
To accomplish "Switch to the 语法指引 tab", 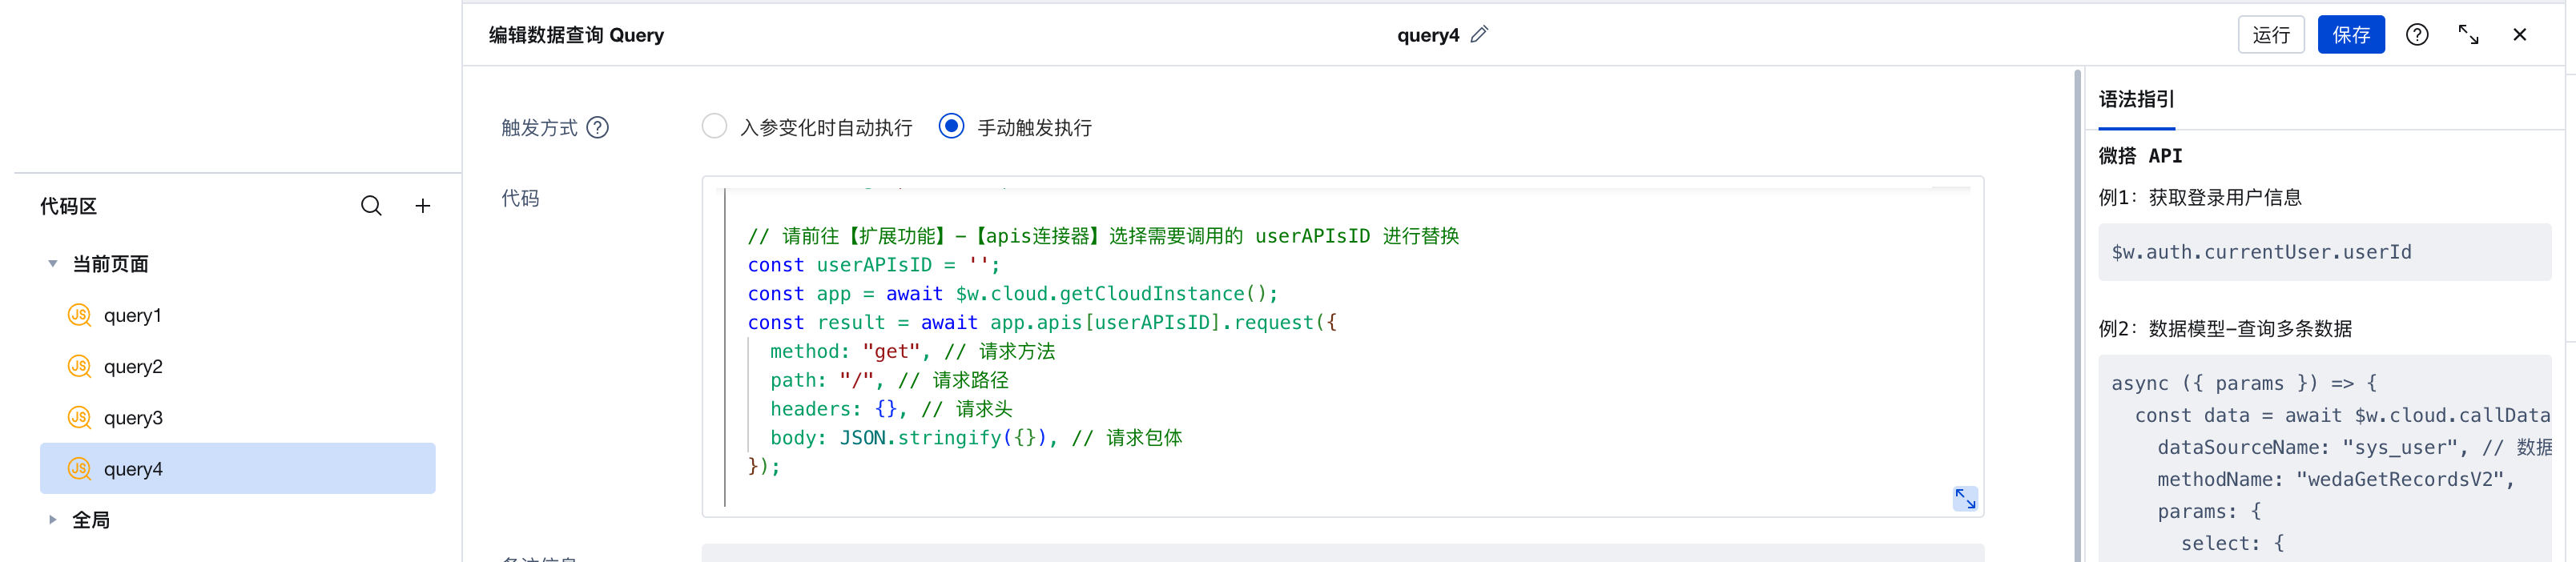I will point(2136,100).
